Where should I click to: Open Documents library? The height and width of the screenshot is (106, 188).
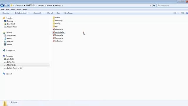[11, 36]
